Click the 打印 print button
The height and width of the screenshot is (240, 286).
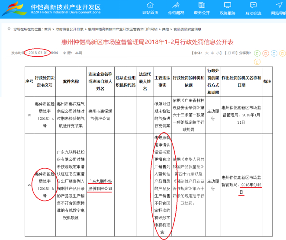(x=231, y=53)
